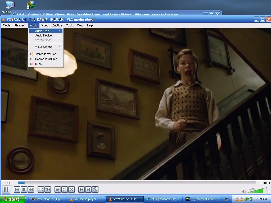271x203 pixels.
Task: Minimize the VLC media player window
Action: [x=256, y=19]
